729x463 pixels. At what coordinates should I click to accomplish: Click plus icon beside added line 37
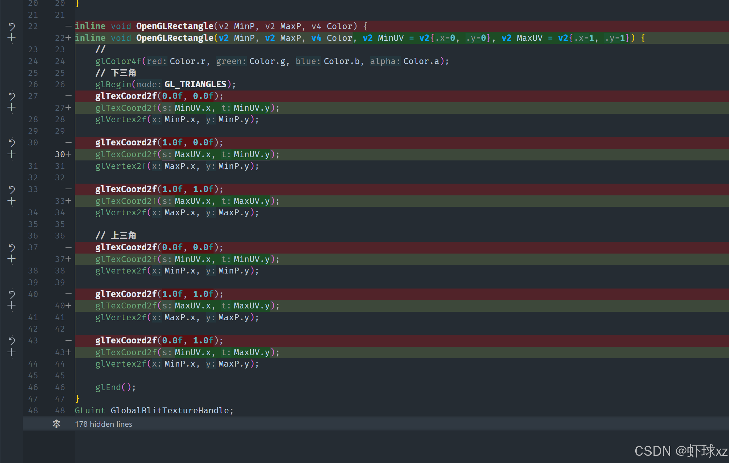tap(12, 259)
